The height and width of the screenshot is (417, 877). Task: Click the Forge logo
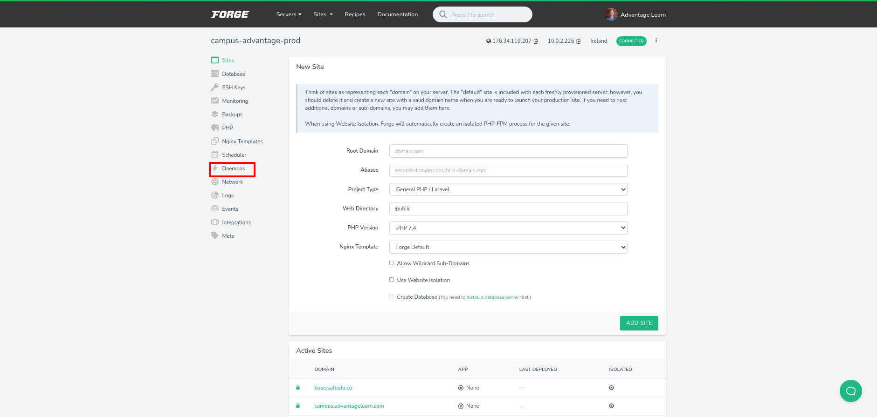230,14
